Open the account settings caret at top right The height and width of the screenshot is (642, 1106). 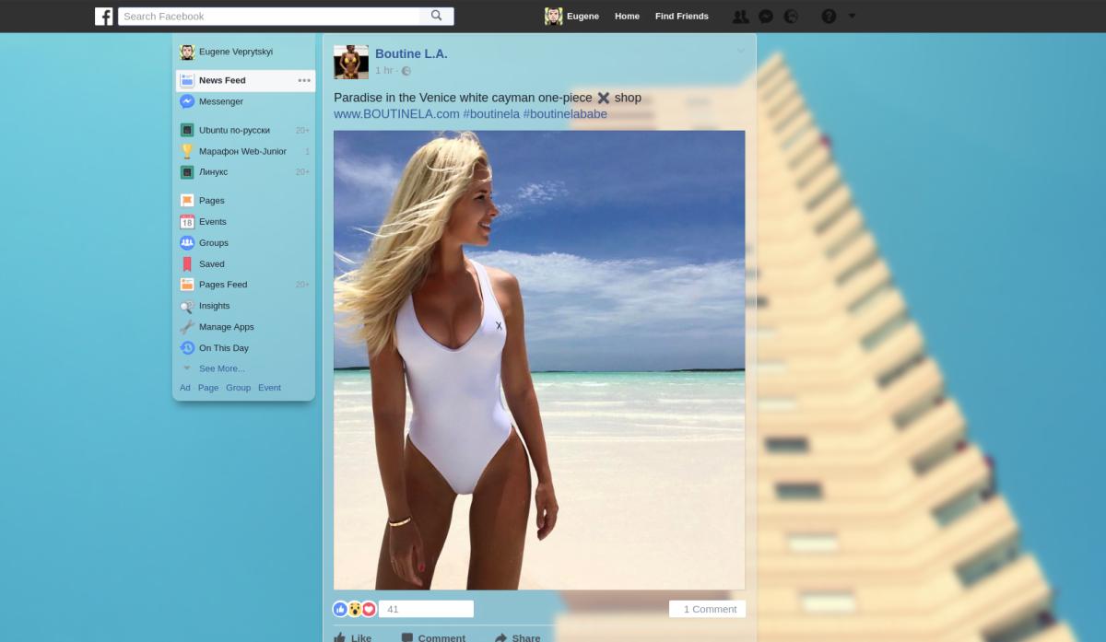click(851, 16)
